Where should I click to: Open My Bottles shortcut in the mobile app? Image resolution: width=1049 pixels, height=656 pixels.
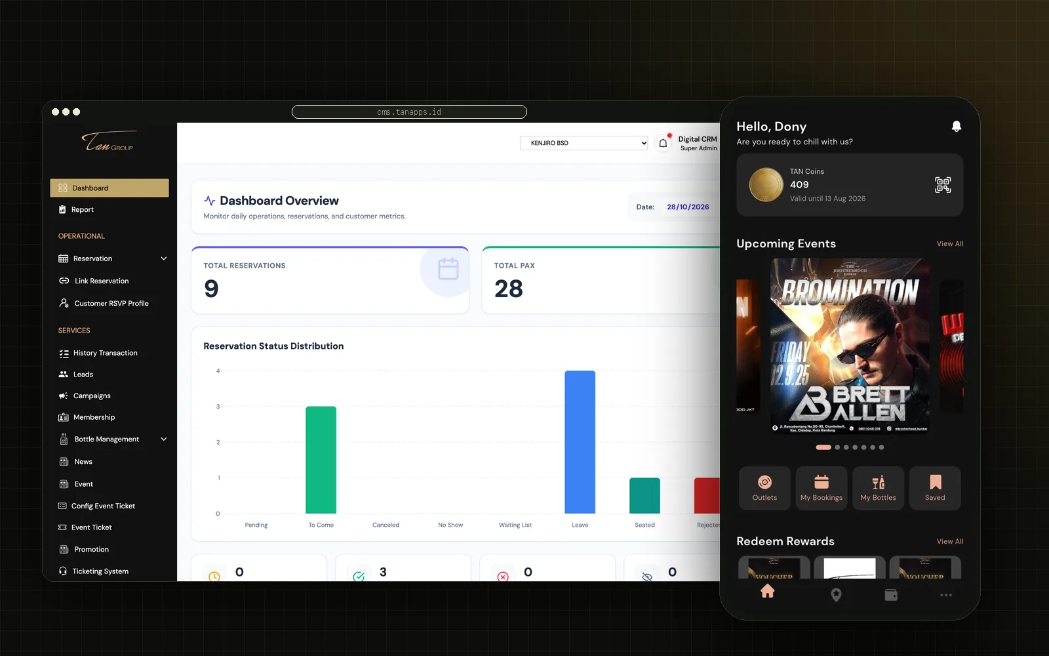tap(879, 488)
